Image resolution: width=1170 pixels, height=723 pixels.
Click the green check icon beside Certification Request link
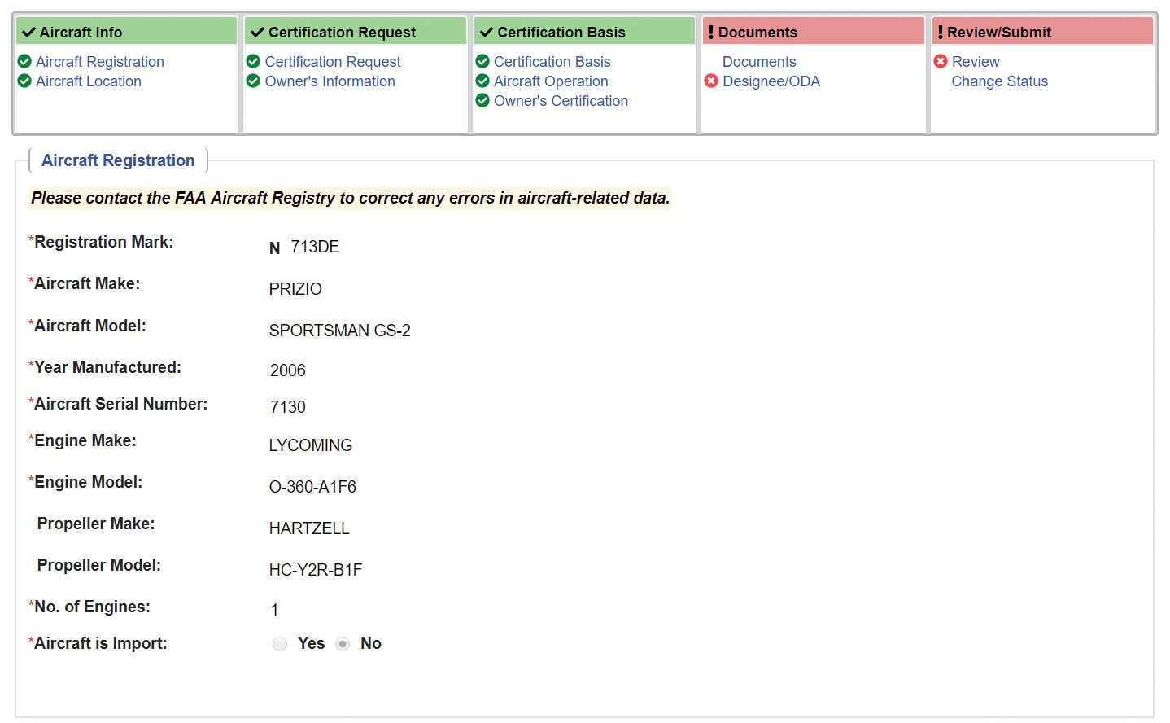253,61
